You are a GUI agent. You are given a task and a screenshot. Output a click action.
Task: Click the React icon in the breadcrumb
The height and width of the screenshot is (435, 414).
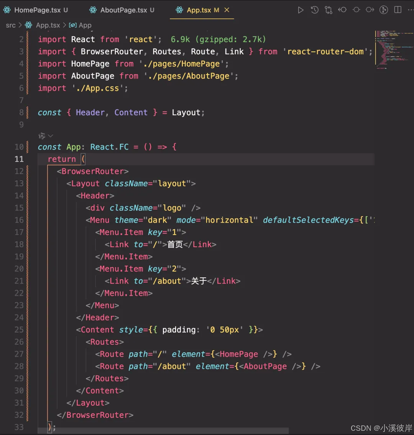[x=28, y=25]
